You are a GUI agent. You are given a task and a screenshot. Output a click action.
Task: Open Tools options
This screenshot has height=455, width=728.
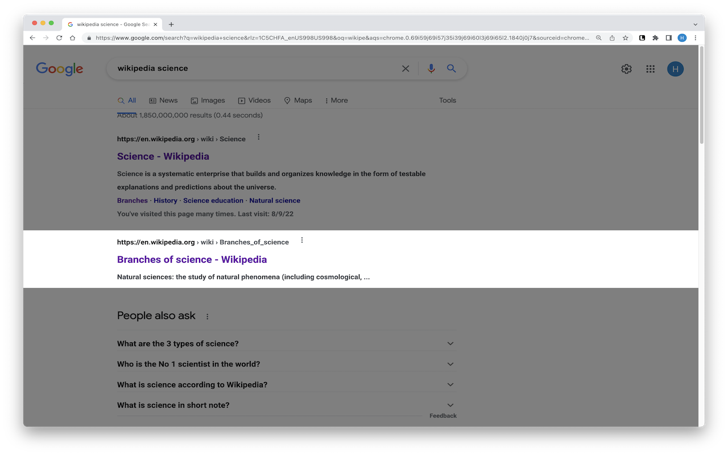click(x=447, y=100)
